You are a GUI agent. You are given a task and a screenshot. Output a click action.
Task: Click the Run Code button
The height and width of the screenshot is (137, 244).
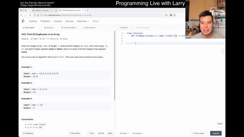click(199, 133)
